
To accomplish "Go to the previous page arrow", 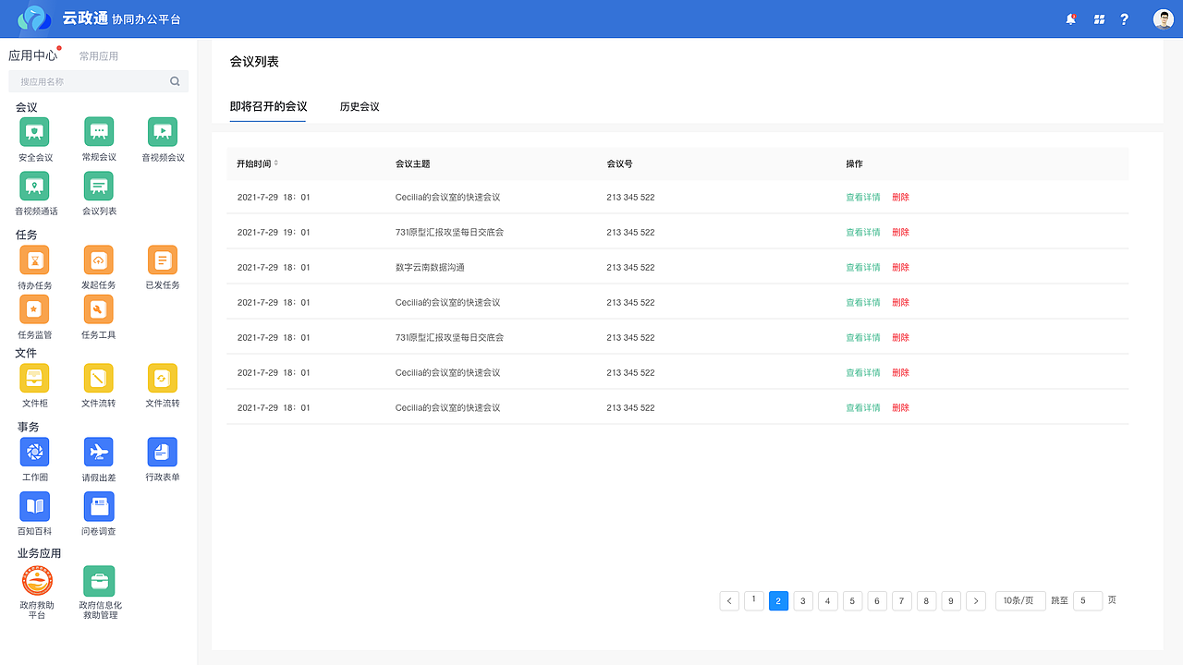I will click(x=729, y=600).
